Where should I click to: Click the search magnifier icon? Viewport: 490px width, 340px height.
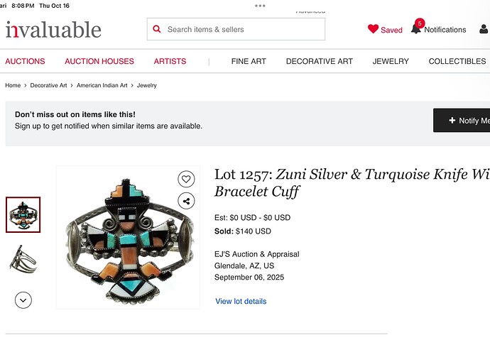pos(158,30)
